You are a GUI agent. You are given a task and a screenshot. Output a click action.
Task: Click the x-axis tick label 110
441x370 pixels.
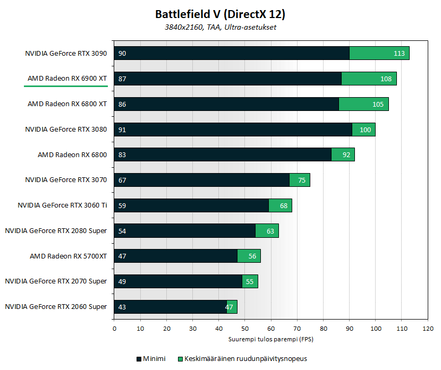pos(402,329)
